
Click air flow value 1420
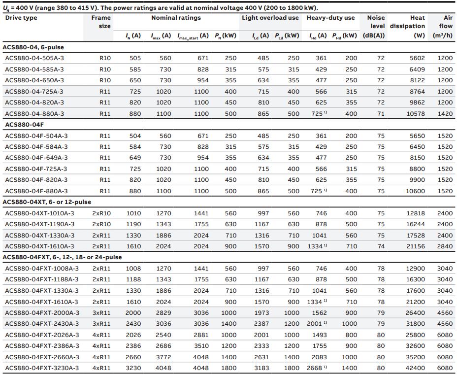coord(445,114)
